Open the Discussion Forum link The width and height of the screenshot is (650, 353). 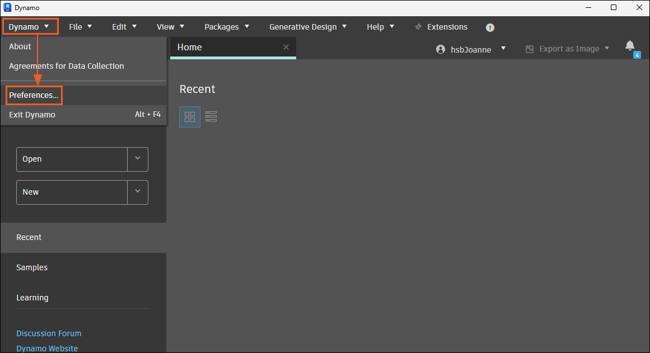tap(49, 333)
